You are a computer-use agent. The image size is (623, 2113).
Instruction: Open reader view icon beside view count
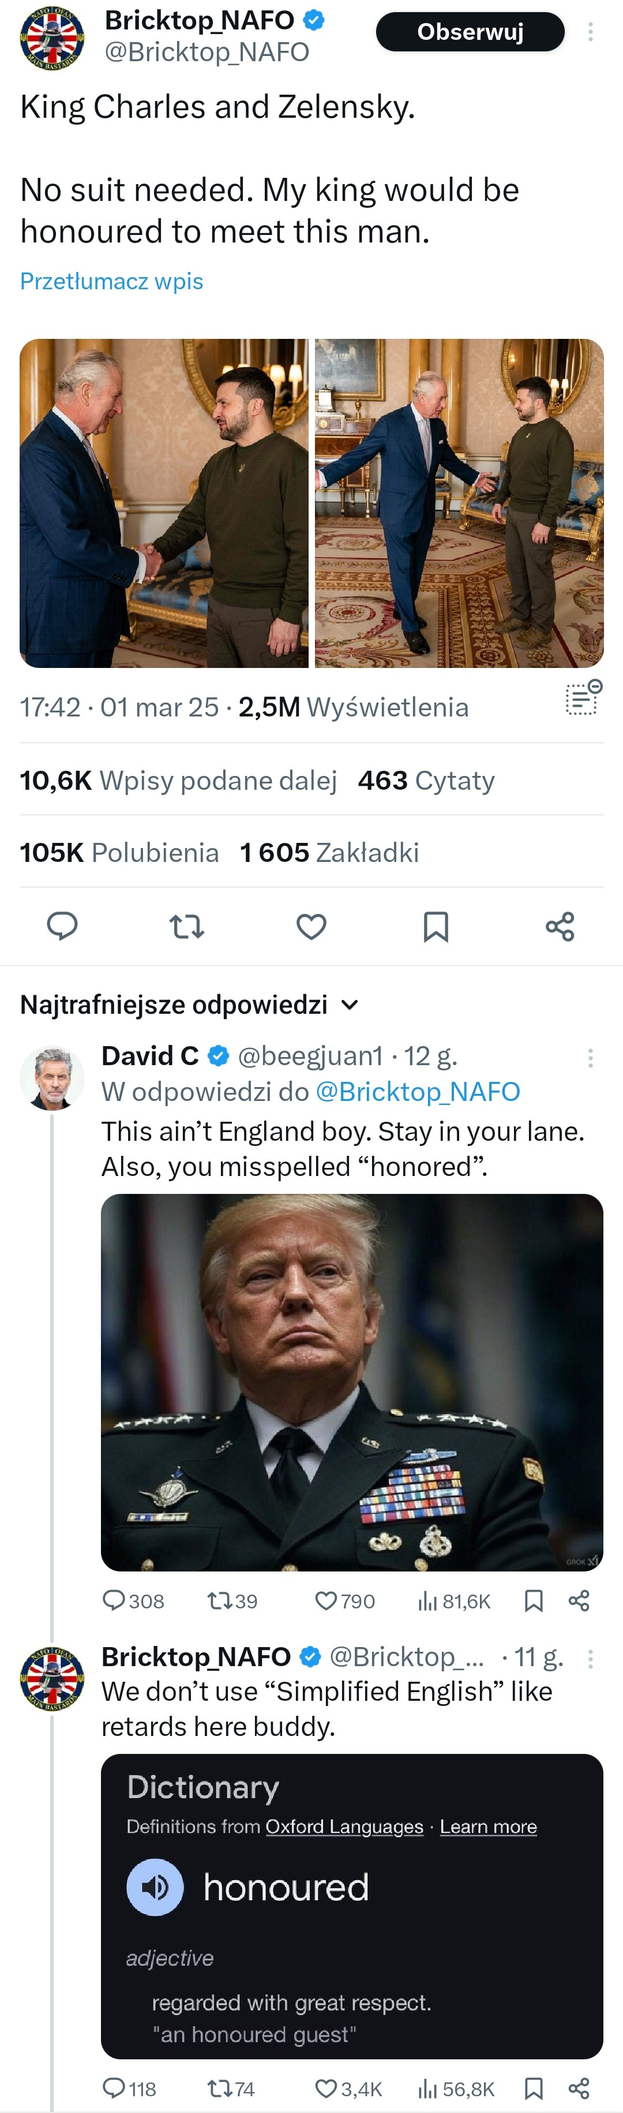click(x=583, y=698)
